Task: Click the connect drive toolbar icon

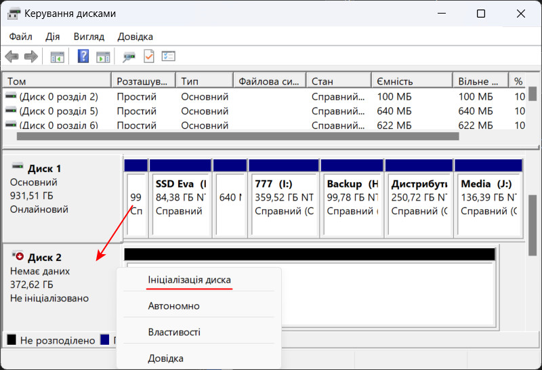Action: click(129, 57)
